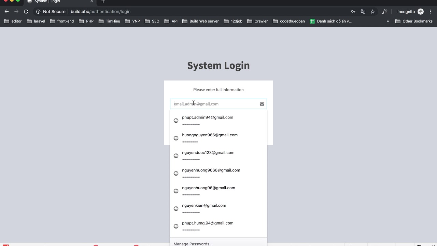Open the Other Bookmarks folder
The image size is (437, 246).
pyautogui.click(x=414, y=21)
